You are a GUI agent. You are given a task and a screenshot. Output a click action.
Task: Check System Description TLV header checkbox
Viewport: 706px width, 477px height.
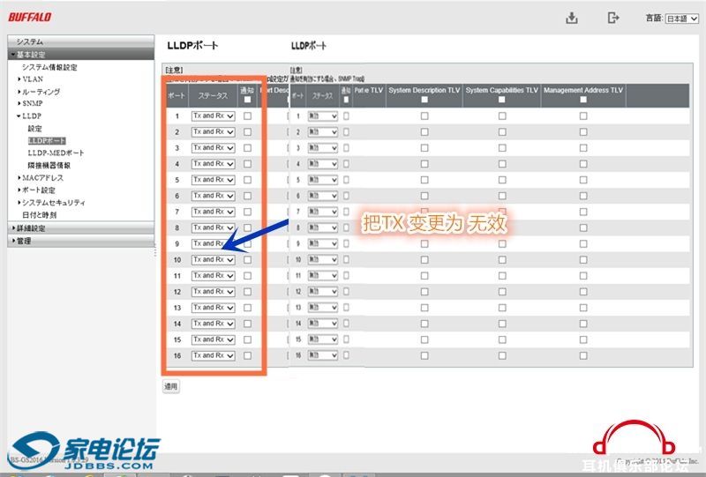[424, 100]
